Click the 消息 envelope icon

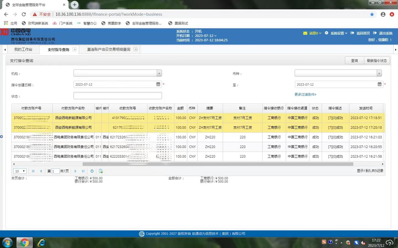click(305, 33)
